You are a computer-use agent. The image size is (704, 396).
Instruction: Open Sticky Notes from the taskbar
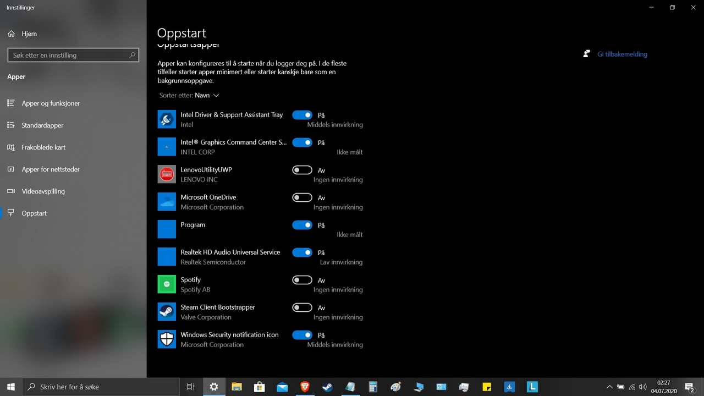[487, 387]
